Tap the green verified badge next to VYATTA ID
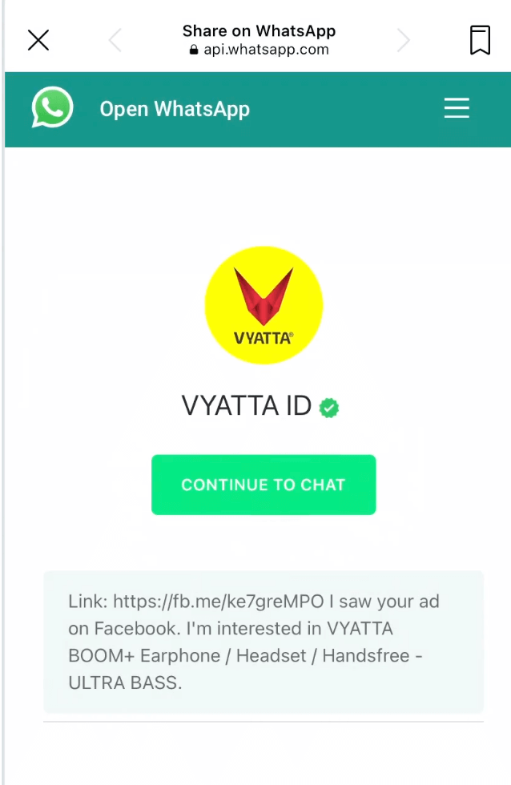 point(329,408)
